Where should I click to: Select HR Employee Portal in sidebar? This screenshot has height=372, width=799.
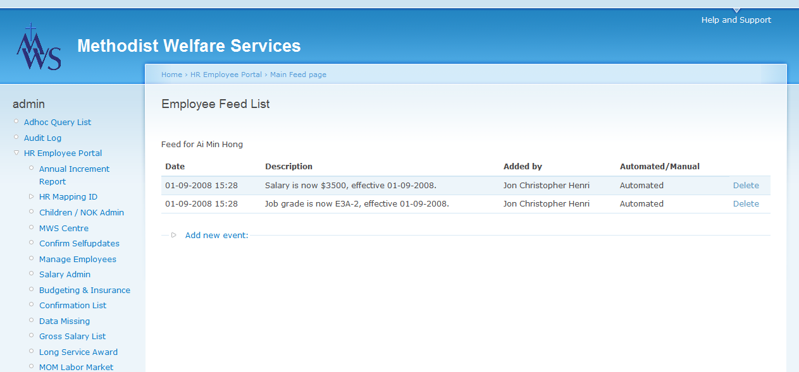coord(63,153)
